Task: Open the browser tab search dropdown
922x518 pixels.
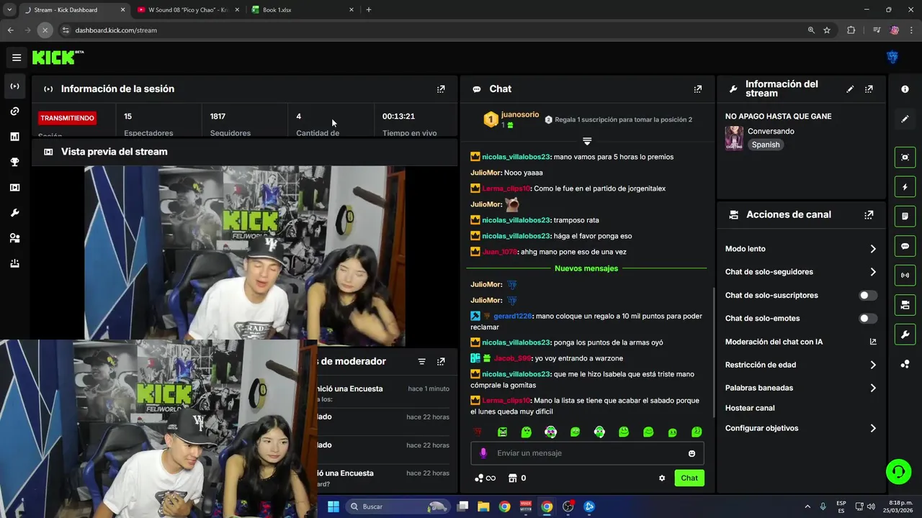Action: [x=9, y=10]
